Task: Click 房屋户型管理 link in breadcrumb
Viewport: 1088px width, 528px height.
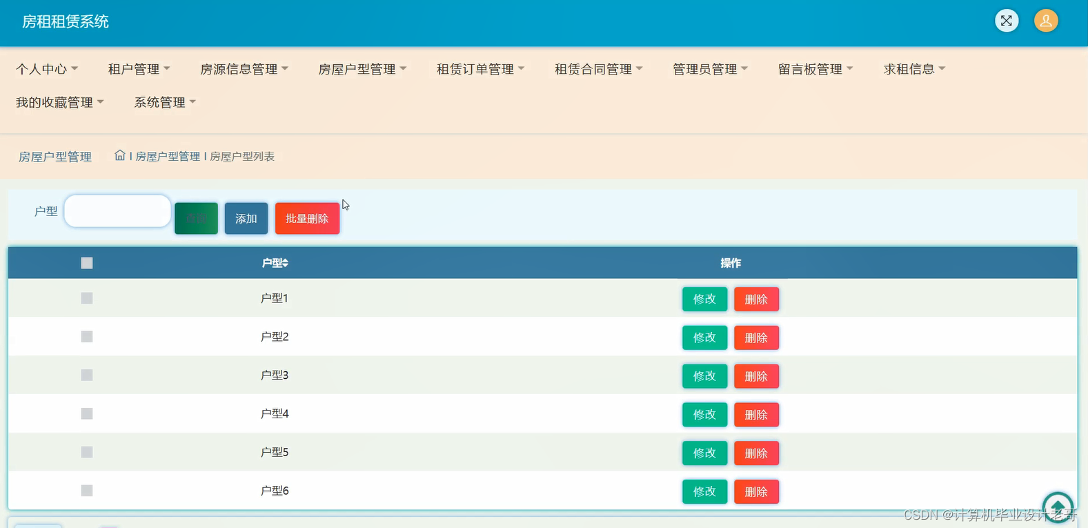Action: point(168,157)
